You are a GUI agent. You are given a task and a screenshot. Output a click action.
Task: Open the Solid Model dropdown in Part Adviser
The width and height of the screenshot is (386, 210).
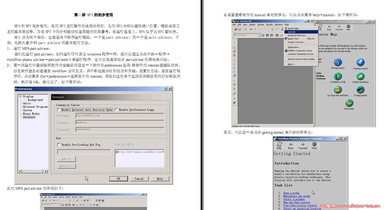coord(259,35)
